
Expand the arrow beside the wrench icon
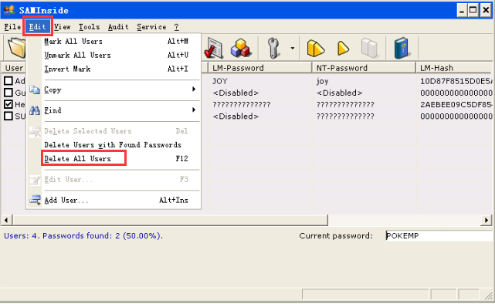(x=293, y=48)
